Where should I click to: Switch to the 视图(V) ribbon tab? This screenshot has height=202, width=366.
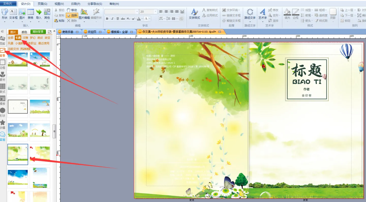click(x=59, y=4)
